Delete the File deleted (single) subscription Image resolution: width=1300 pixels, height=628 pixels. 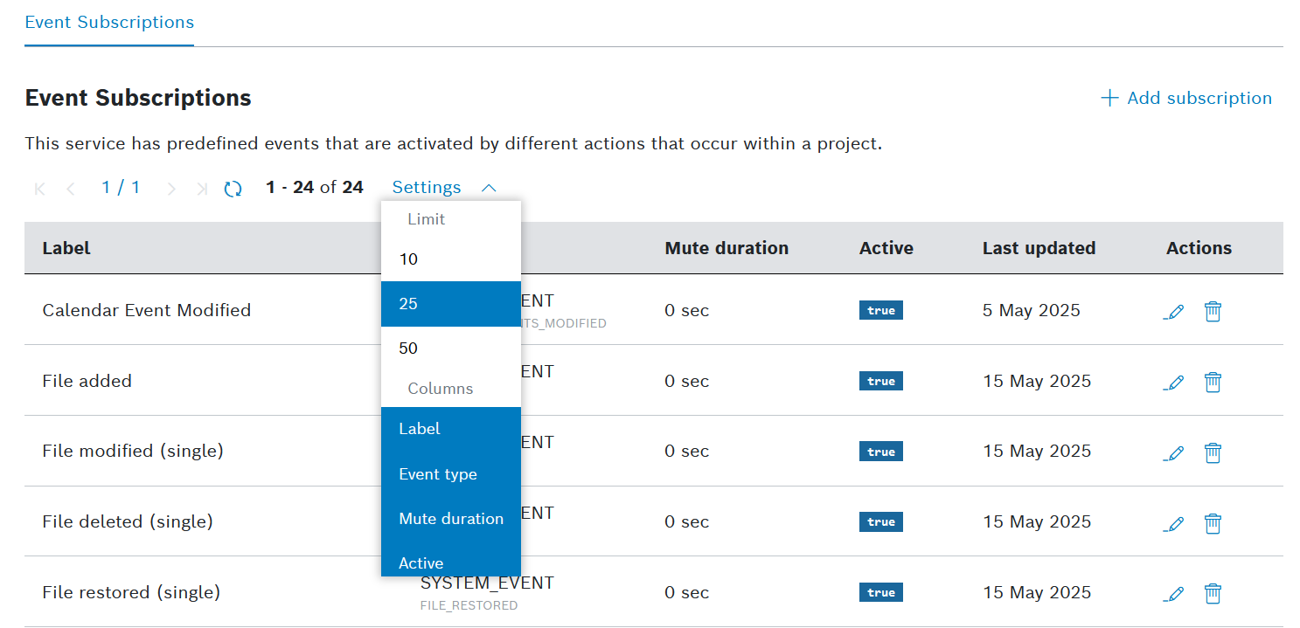1213,523
